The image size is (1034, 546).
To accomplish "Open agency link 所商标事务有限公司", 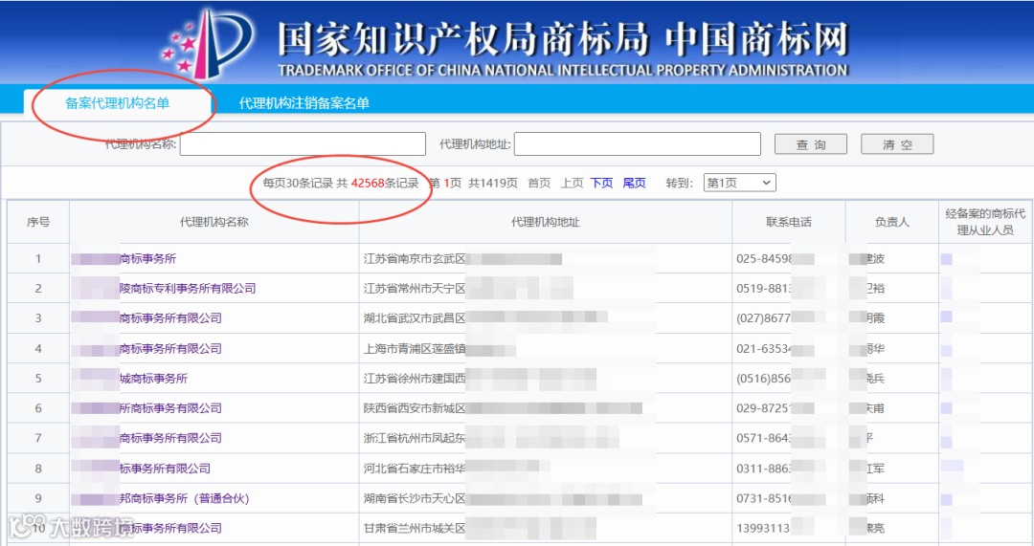I will click(170, 408).
